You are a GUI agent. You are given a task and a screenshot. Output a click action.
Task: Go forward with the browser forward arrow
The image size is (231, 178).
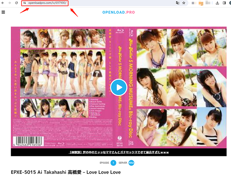tap(10, 3)
